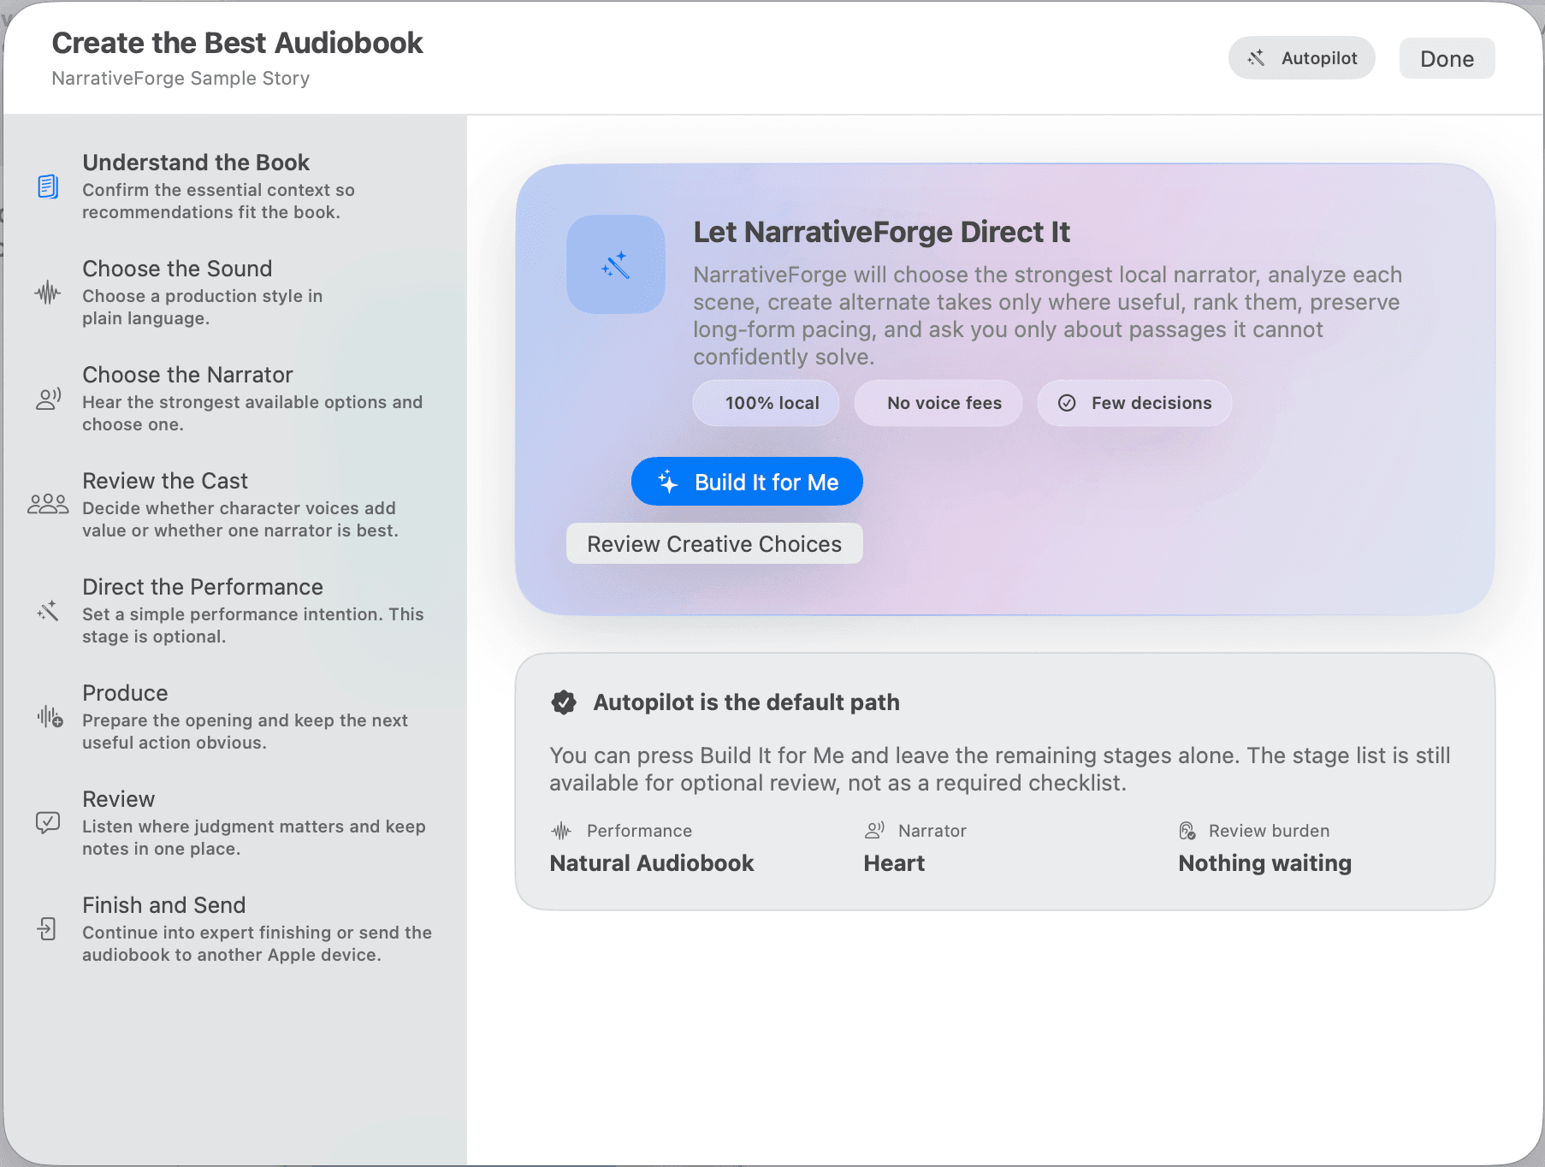1545x1167 pixels.
Task: Click the icon beside Review burden label
Action: 1187,831
